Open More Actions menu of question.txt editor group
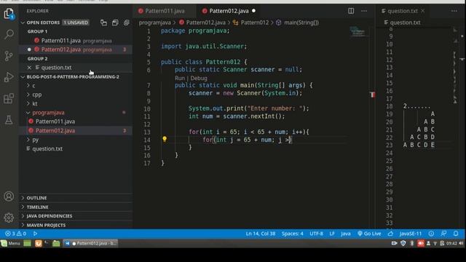The image size is (466, 262). 454,11
